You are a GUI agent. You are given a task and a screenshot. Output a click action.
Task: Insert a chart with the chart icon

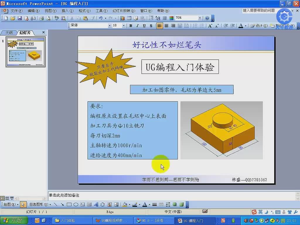[122, 18]
